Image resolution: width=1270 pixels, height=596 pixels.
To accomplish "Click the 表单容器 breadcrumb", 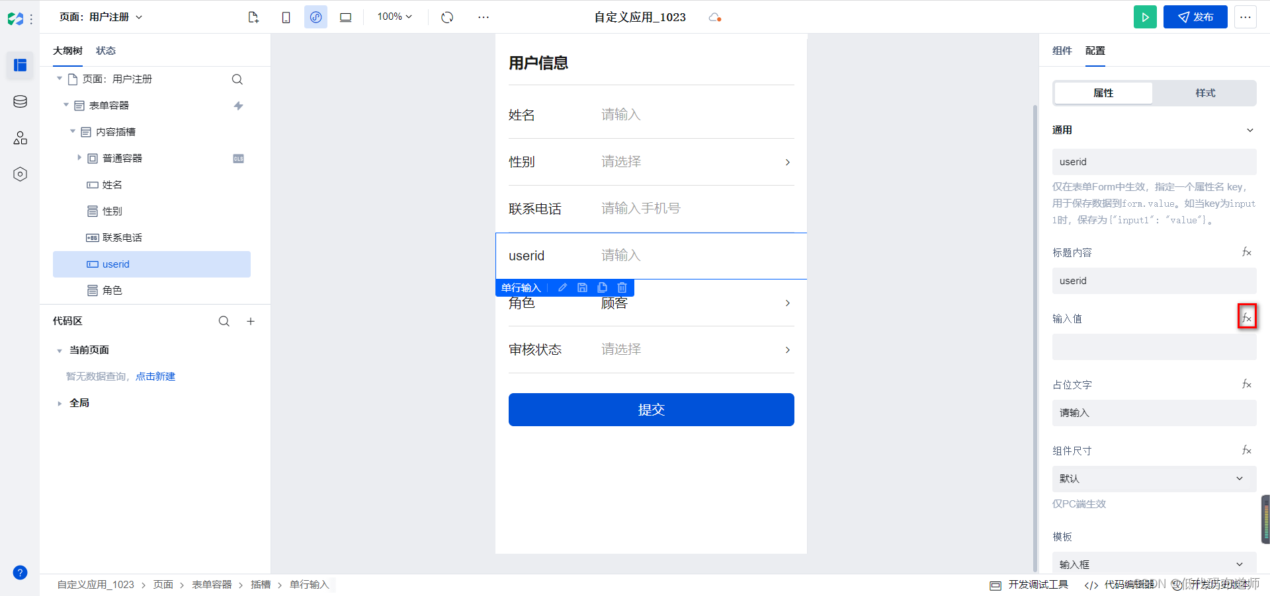I will (212, 585).
